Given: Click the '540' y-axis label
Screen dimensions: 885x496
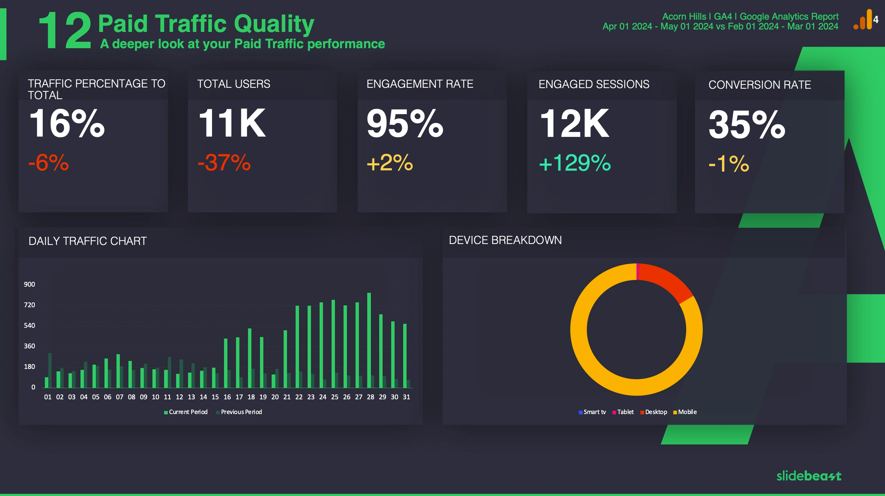Looking at the screenshot, I should coord(29,325).
